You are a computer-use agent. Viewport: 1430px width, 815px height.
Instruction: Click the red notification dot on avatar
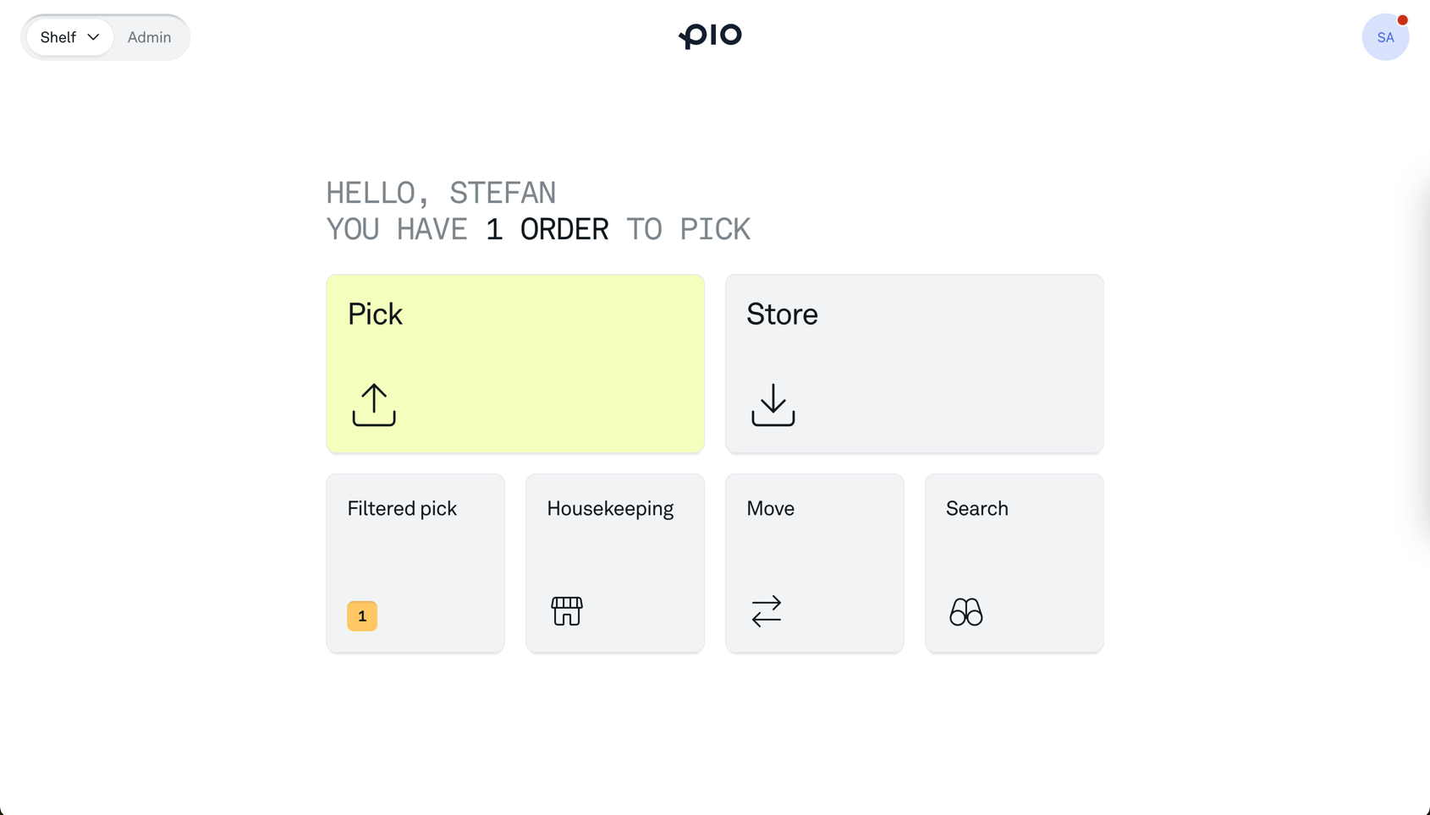point(1402,20)
